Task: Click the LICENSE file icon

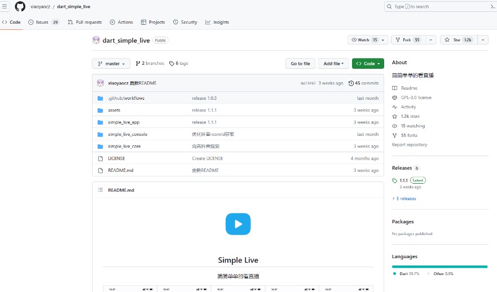Action: click(x=100, y=158)
